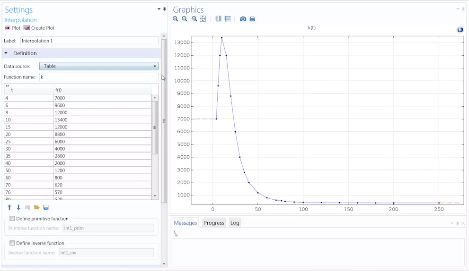Pin the Settings window
The width and height of the screenshot is (469, 271).
165,9
